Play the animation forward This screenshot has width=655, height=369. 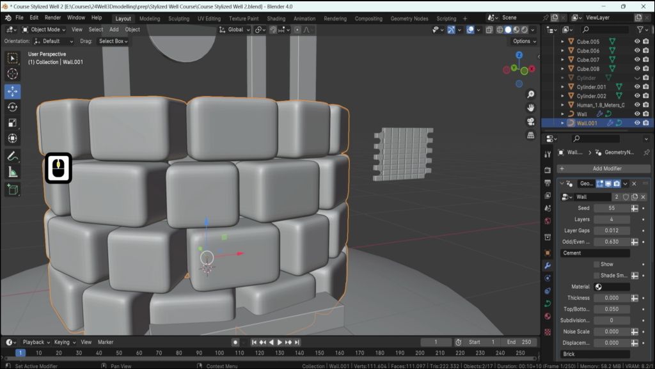[x=280, y=342]
